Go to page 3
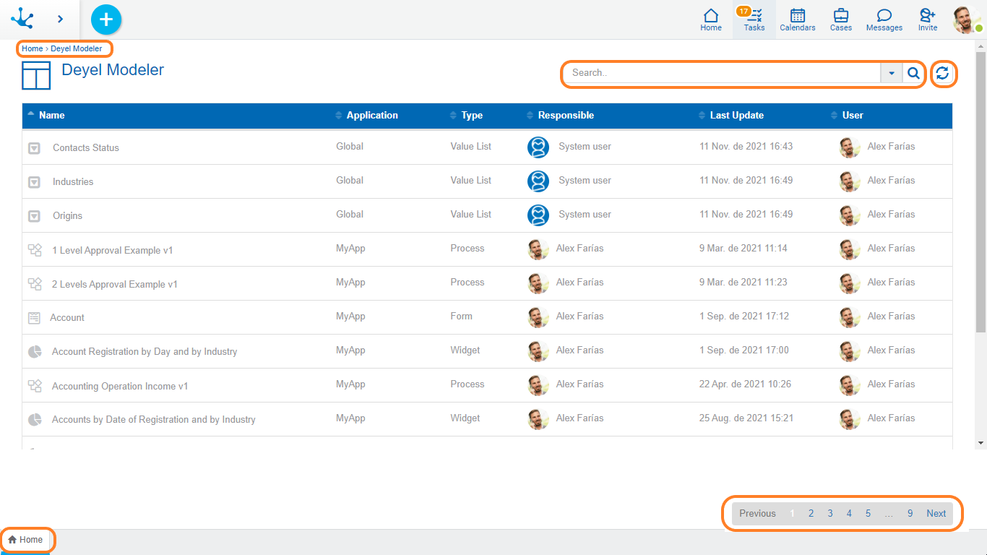 (x=830, y=514)
